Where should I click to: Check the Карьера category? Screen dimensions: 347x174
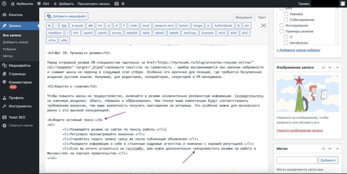(x=286, y=14)
